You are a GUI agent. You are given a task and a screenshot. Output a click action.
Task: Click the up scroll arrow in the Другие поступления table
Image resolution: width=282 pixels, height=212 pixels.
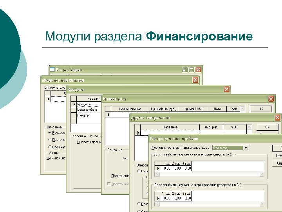(x=249, y=127)
